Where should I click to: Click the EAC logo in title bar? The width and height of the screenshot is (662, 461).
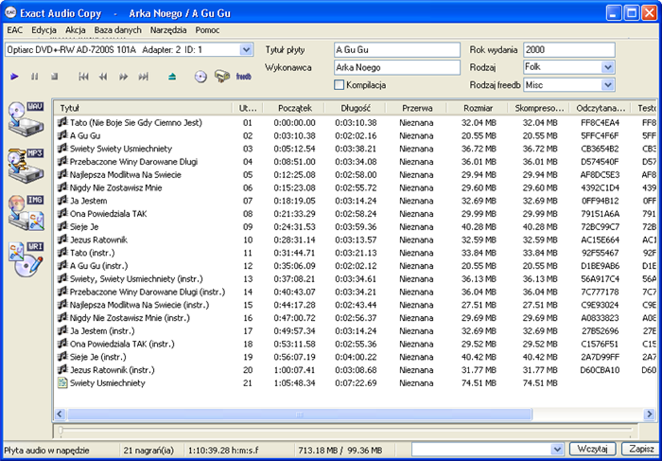tap(10, 13)
